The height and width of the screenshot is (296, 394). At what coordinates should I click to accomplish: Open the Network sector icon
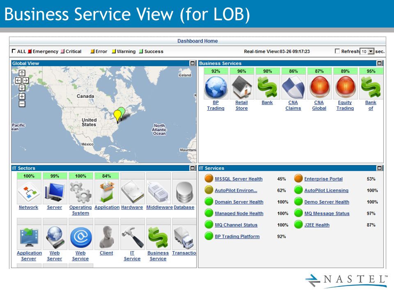coord(29,192)
